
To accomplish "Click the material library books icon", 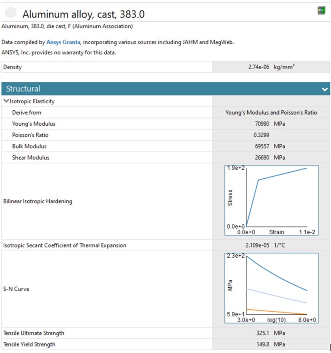I will click(x=321, y=10).
